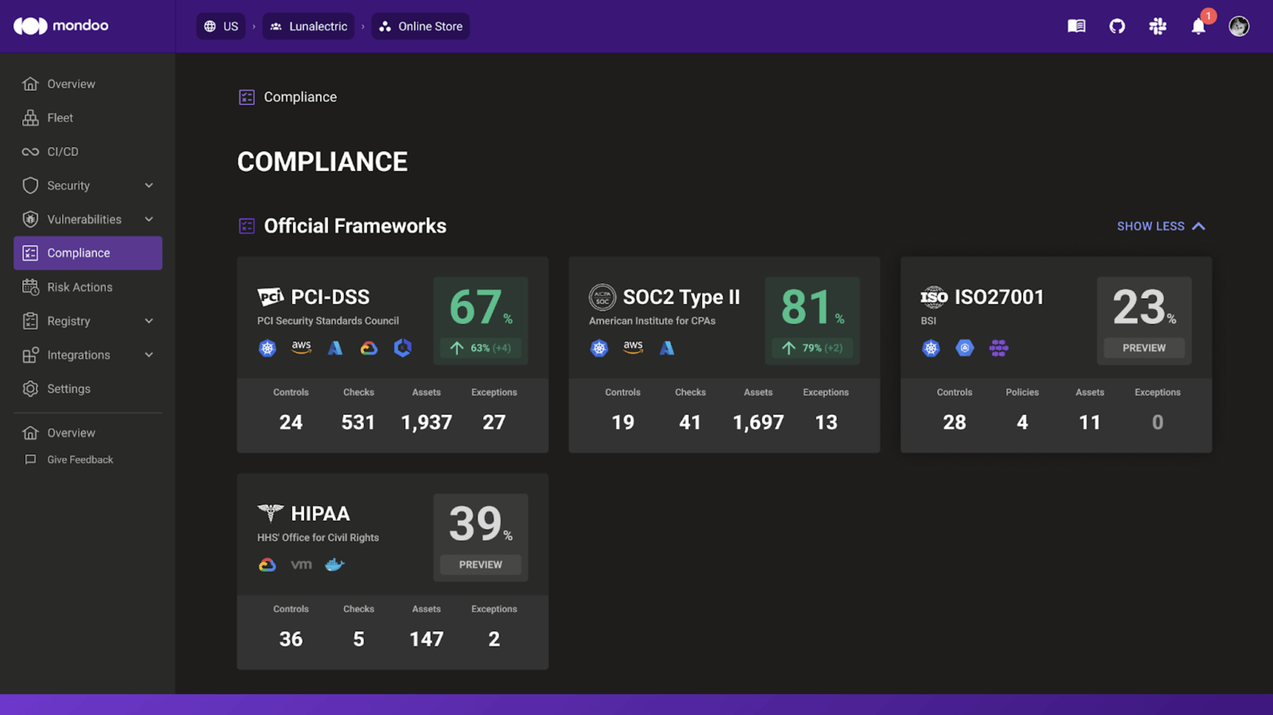Click the Mondoo logo
The width and height of the screenshot is (1273, 715).
(61, 25)
